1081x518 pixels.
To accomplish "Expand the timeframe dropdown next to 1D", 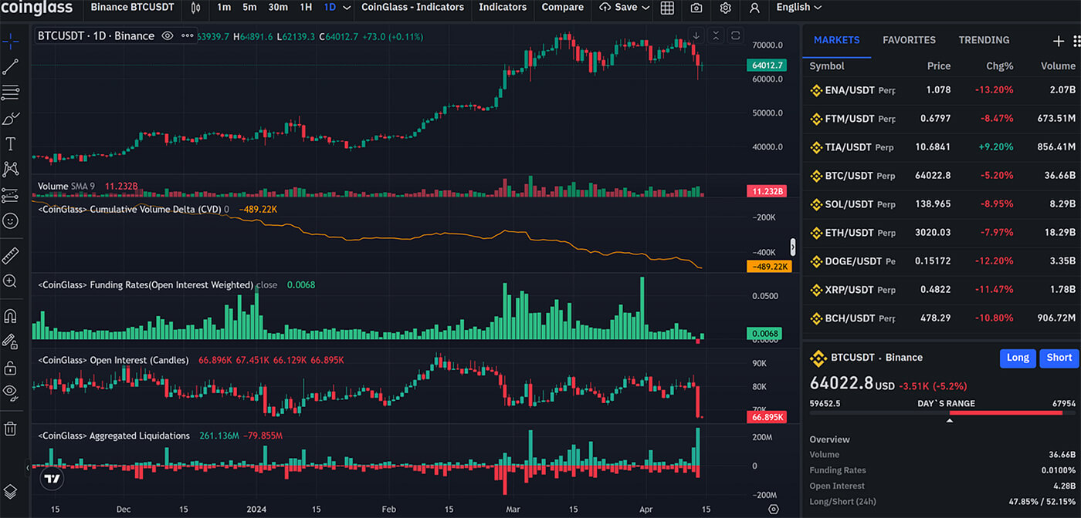I will point(347,8).
